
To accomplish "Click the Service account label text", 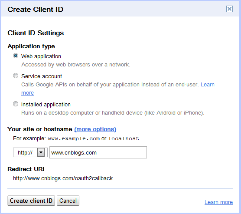I will 42,76.
